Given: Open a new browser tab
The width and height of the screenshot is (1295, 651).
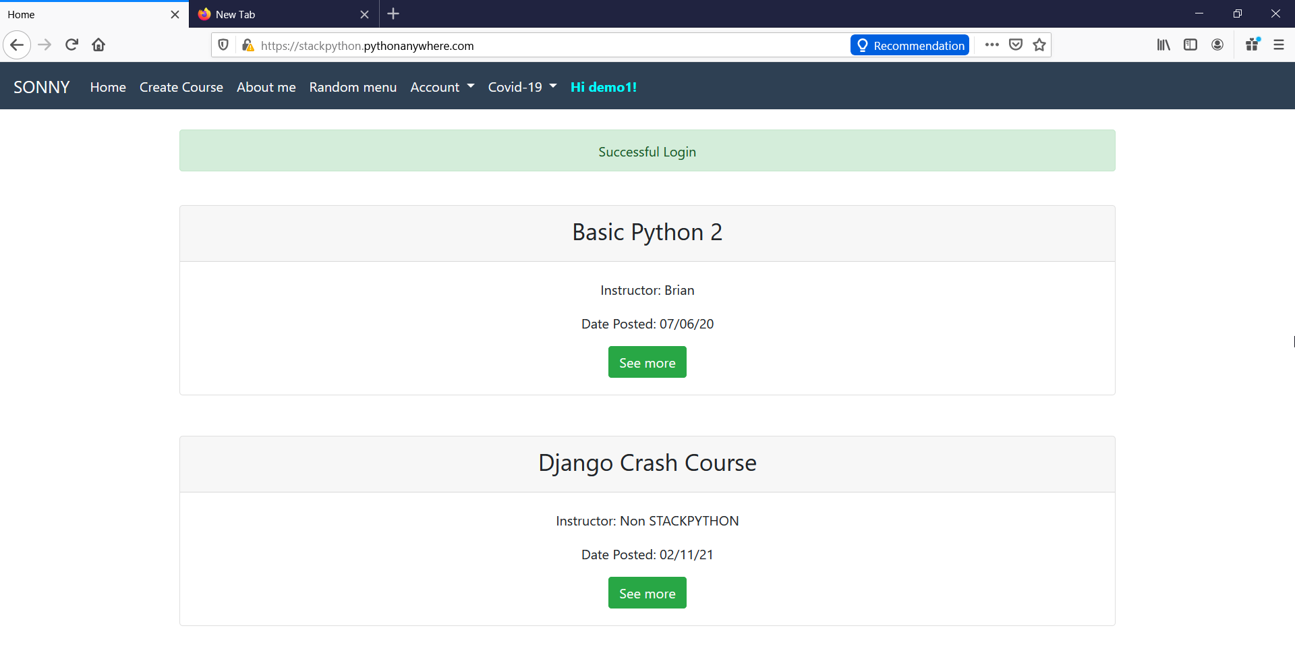Looking at the screenshot, I should [394, 14].
